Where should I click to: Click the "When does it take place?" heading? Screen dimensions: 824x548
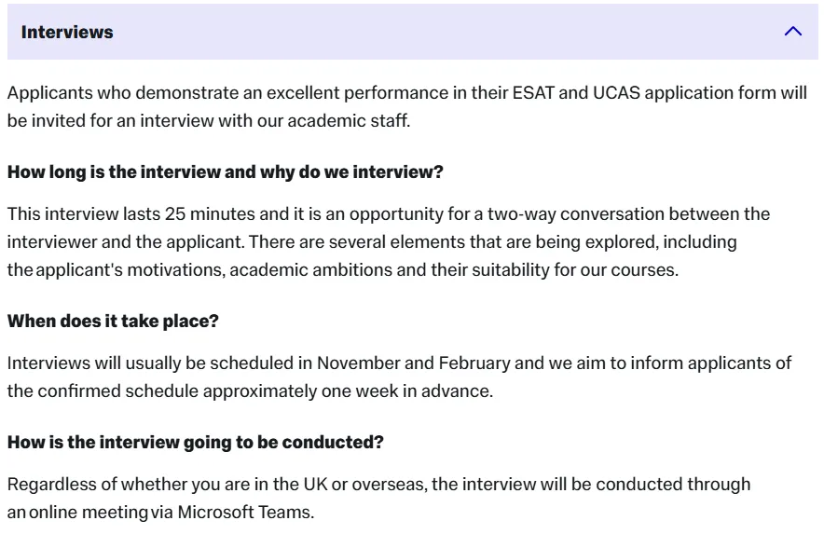pyautogui.click(x=113, y=321)
